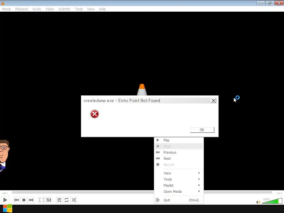Skip to next media in control bar
The height and width of the screenshot is (213, 284).
tap(31, 200)
